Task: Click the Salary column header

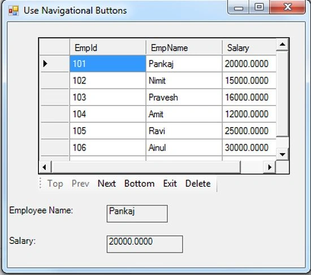Action: [x=249, y=47]
